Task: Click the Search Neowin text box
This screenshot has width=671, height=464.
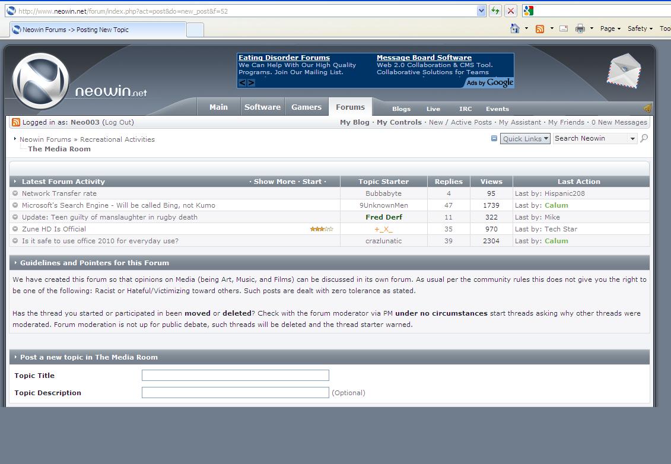Action: coord(590,139)
